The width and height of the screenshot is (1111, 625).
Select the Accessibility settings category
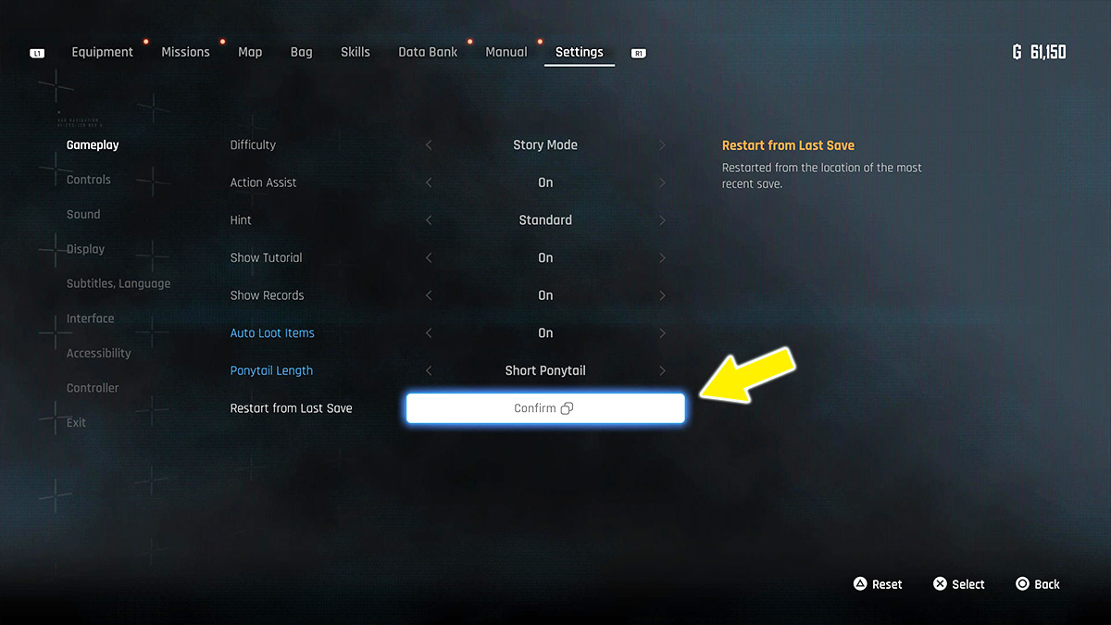click(x=99, y=354)
